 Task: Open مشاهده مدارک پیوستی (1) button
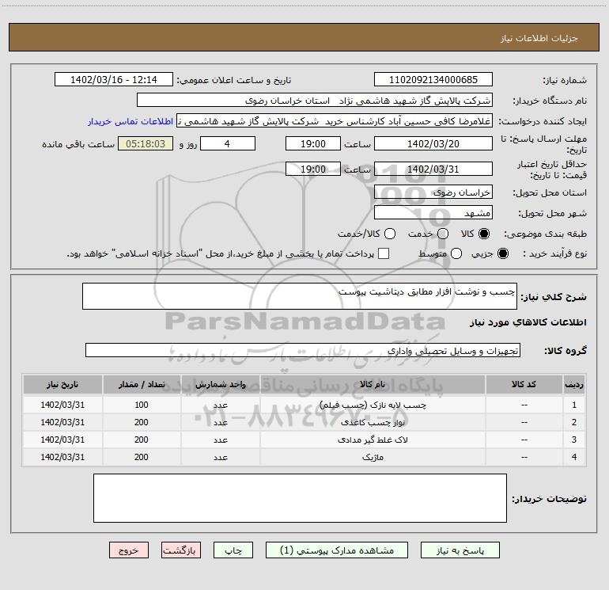pos(337,550)
